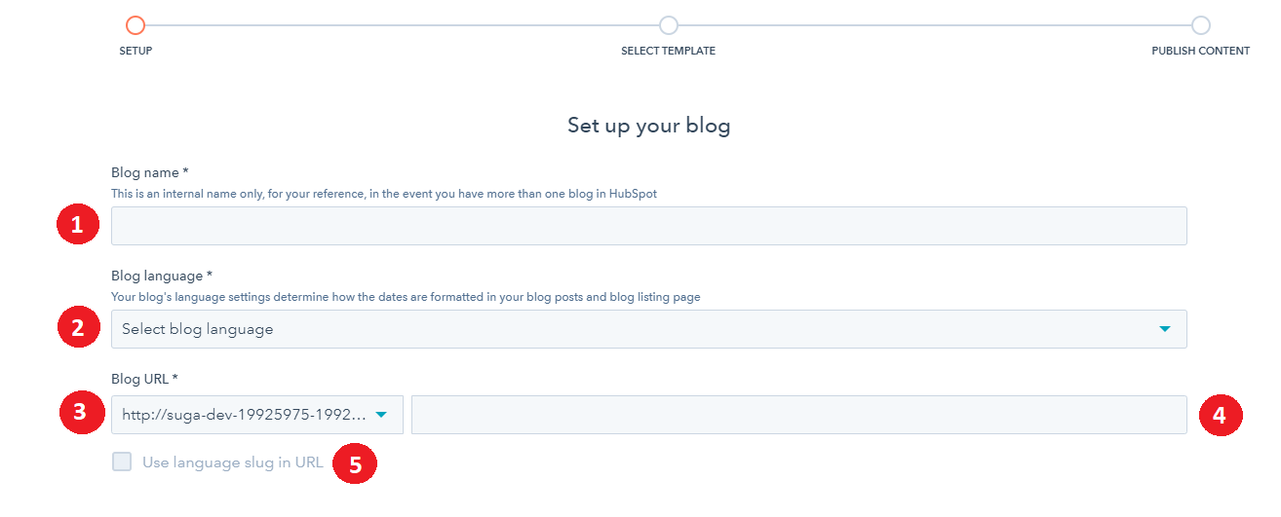Viewport: 1281px width, 517px height.
Task: Click the orange SETUP step circle
Action: [x=136, y=25]
